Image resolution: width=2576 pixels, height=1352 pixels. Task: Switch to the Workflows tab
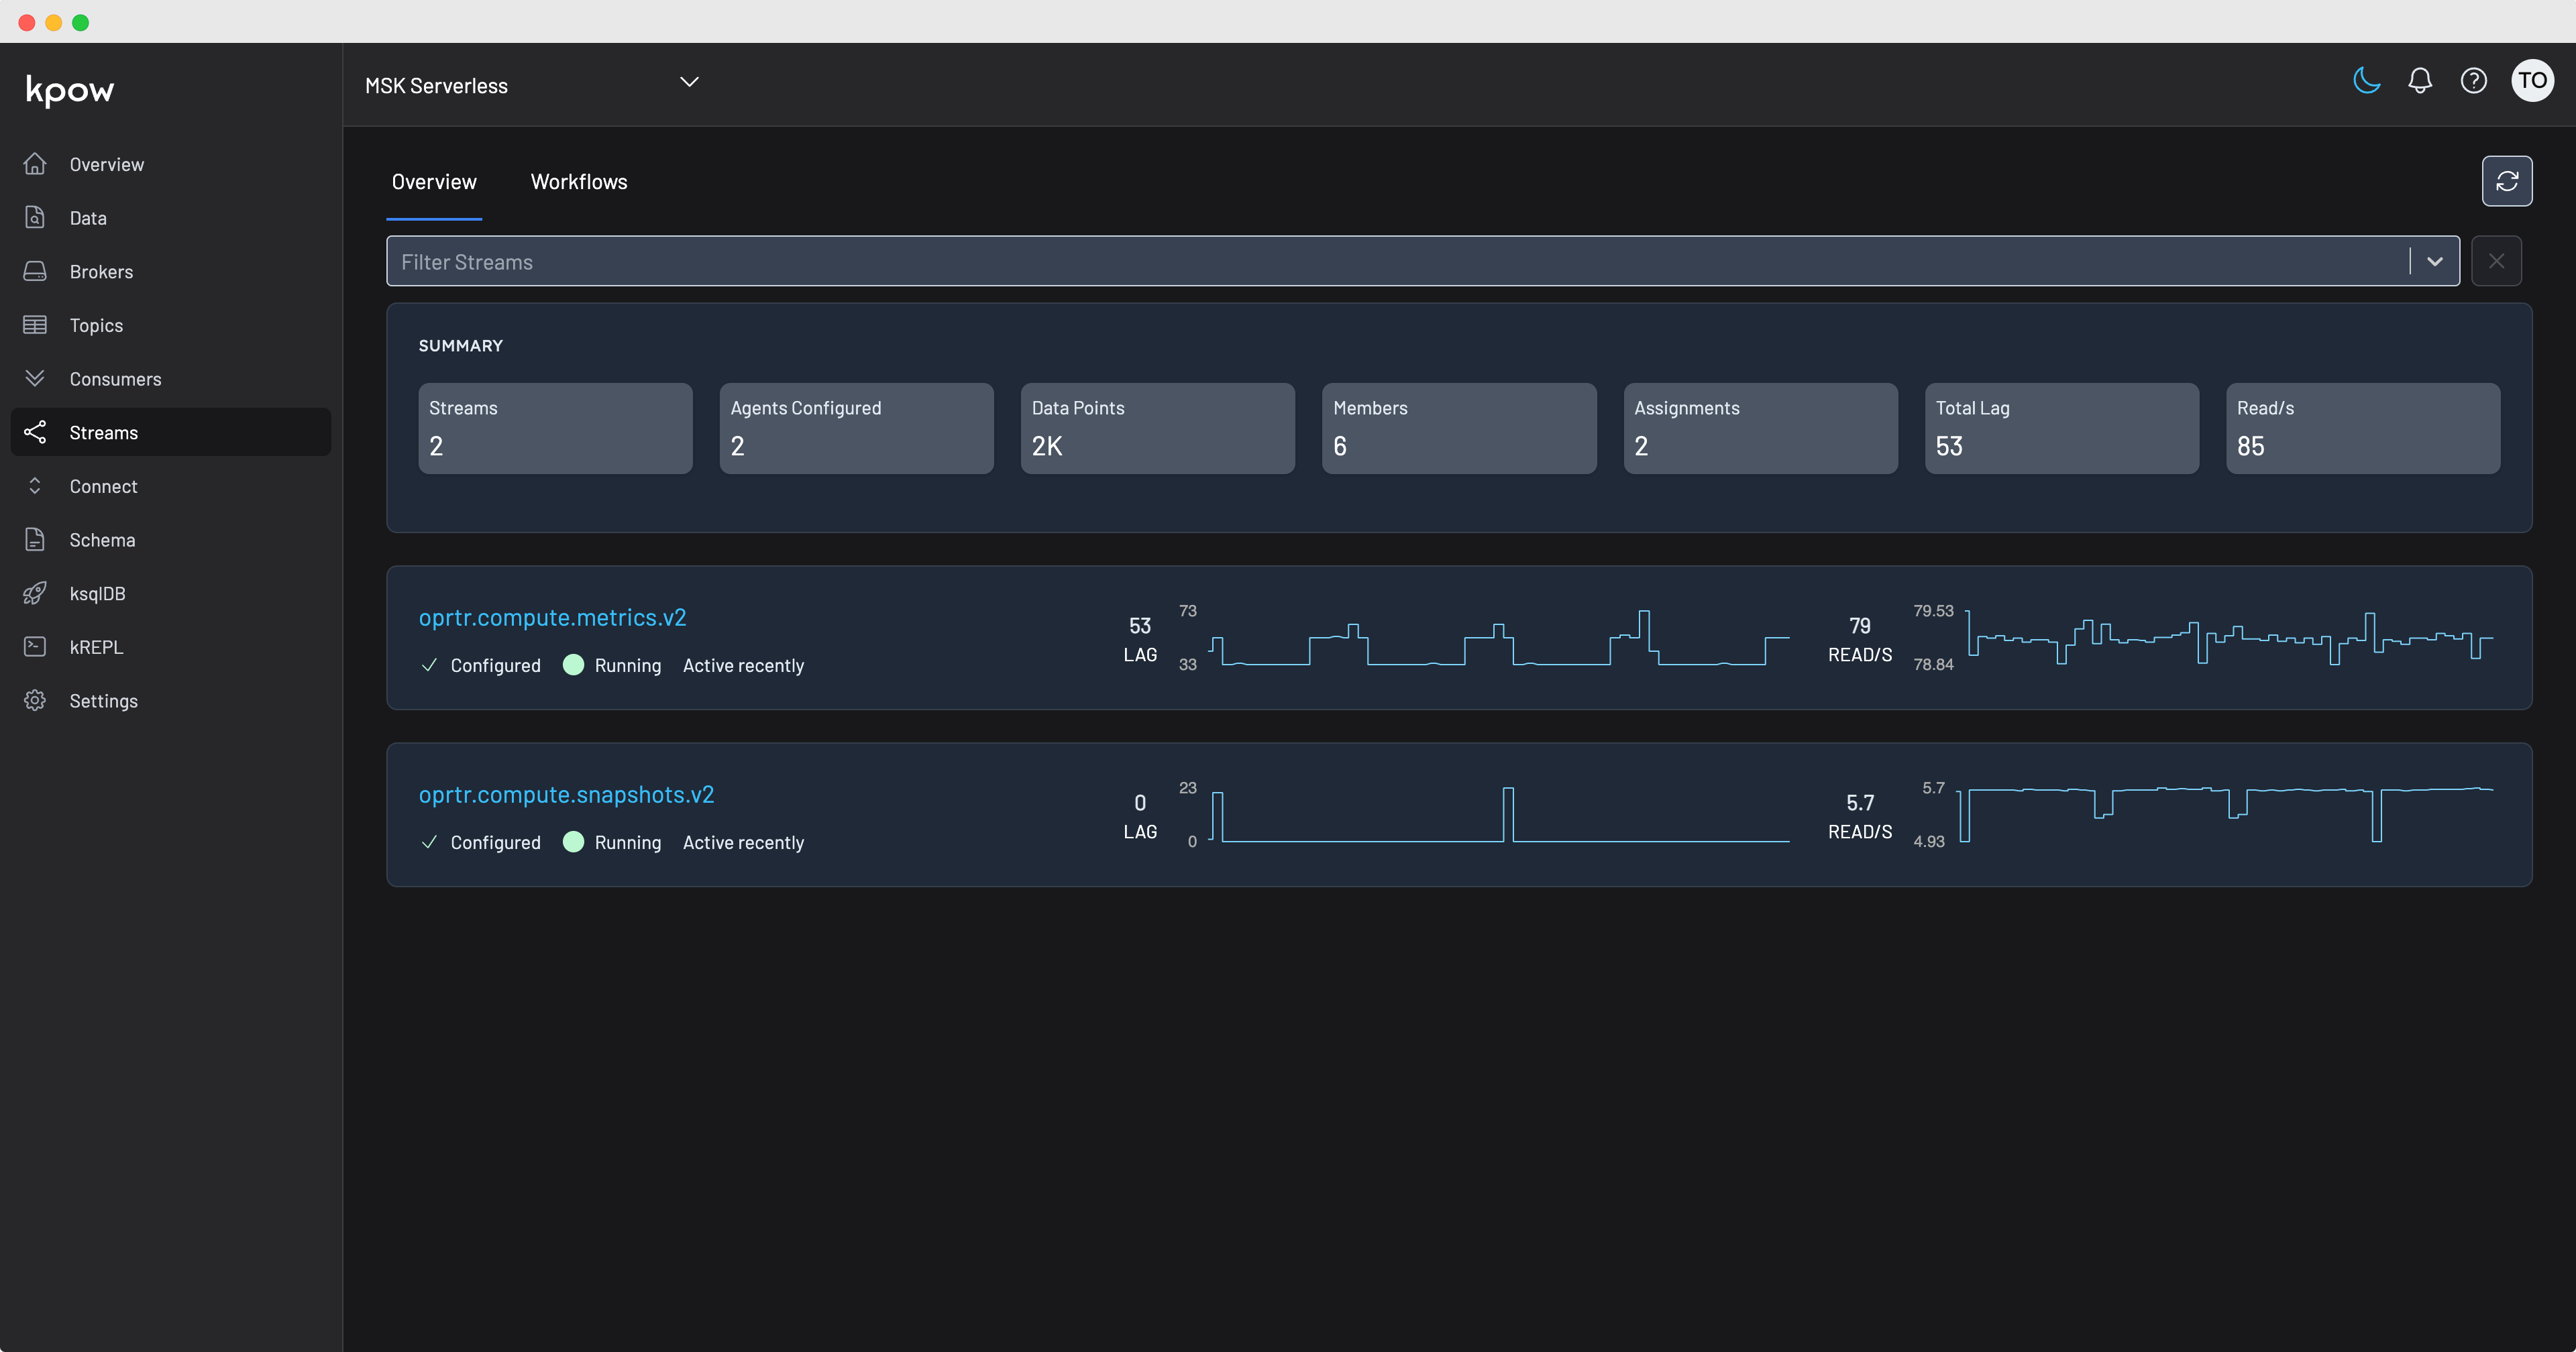click(x=578, y=181)
